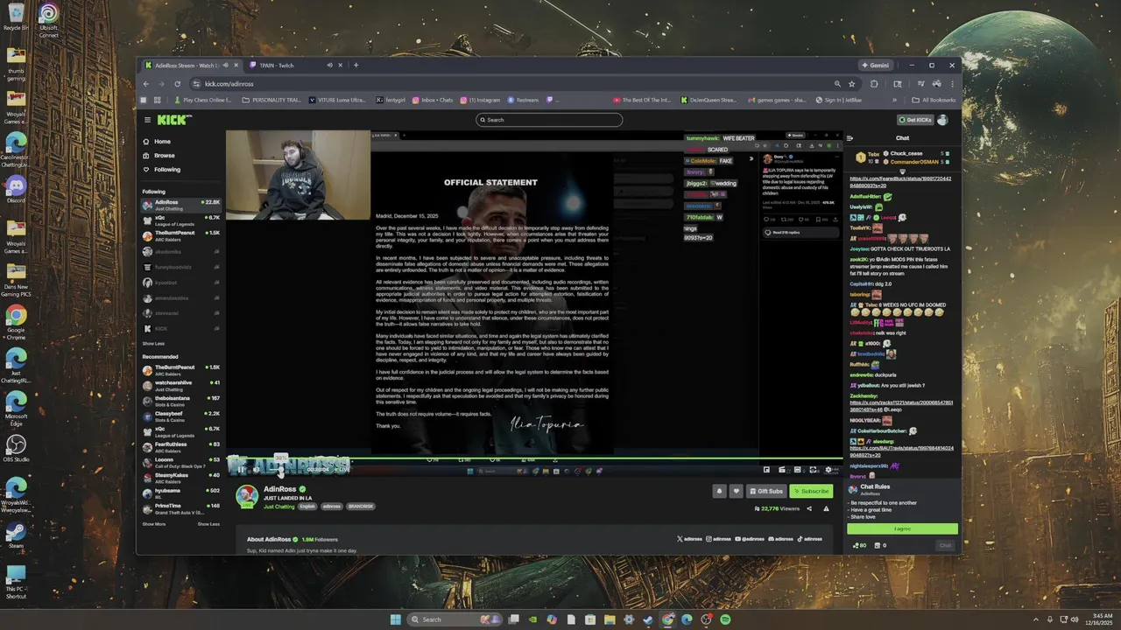Click the Gift Subs button
Image resolution: width=1121 pixels, height=630 pixels.
tap(766, 492)
